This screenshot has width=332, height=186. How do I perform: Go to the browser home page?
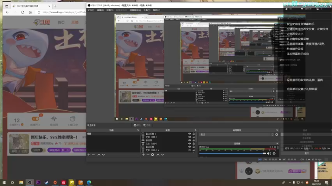tap(30, 12)
